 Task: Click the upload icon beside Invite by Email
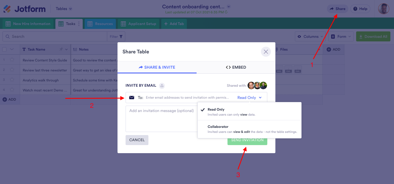(x=162, y=86)
